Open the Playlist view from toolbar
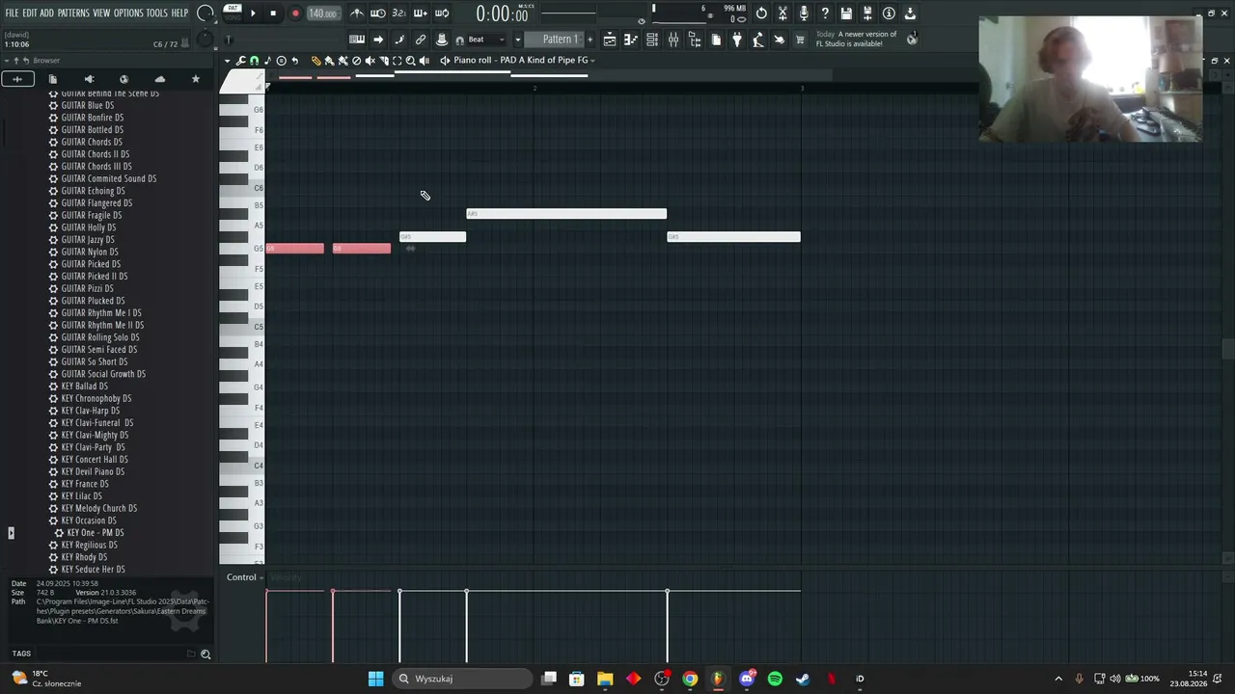Screen dimensions: 1235x694 (x=610, y=40)
